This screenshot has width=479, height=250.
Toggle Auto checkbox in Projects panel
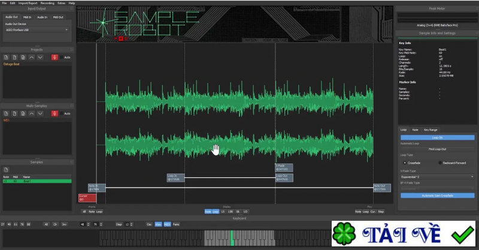coord(61,57)
